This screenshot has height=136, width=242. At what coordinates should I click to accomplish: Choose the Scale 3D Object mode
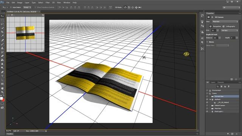point(140,8)
